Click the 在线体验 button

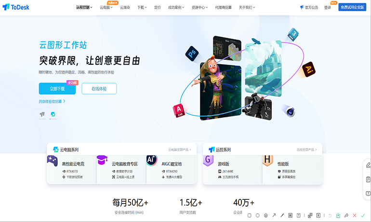click(99, 89)
